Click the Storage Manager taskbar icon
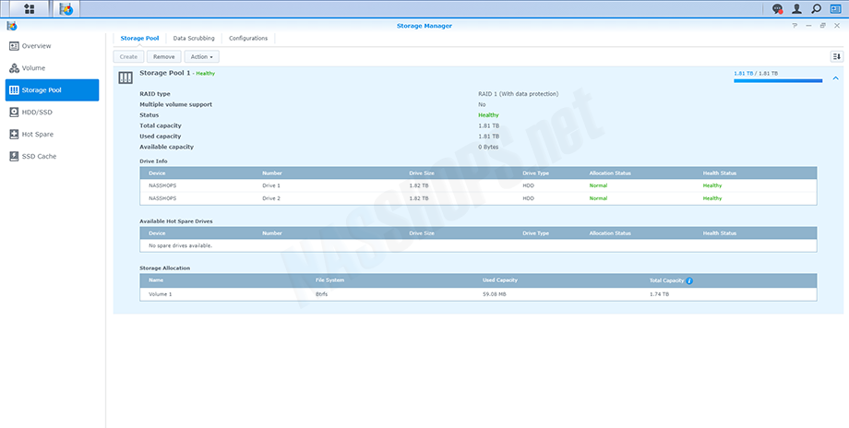 (x=66, y=8)
